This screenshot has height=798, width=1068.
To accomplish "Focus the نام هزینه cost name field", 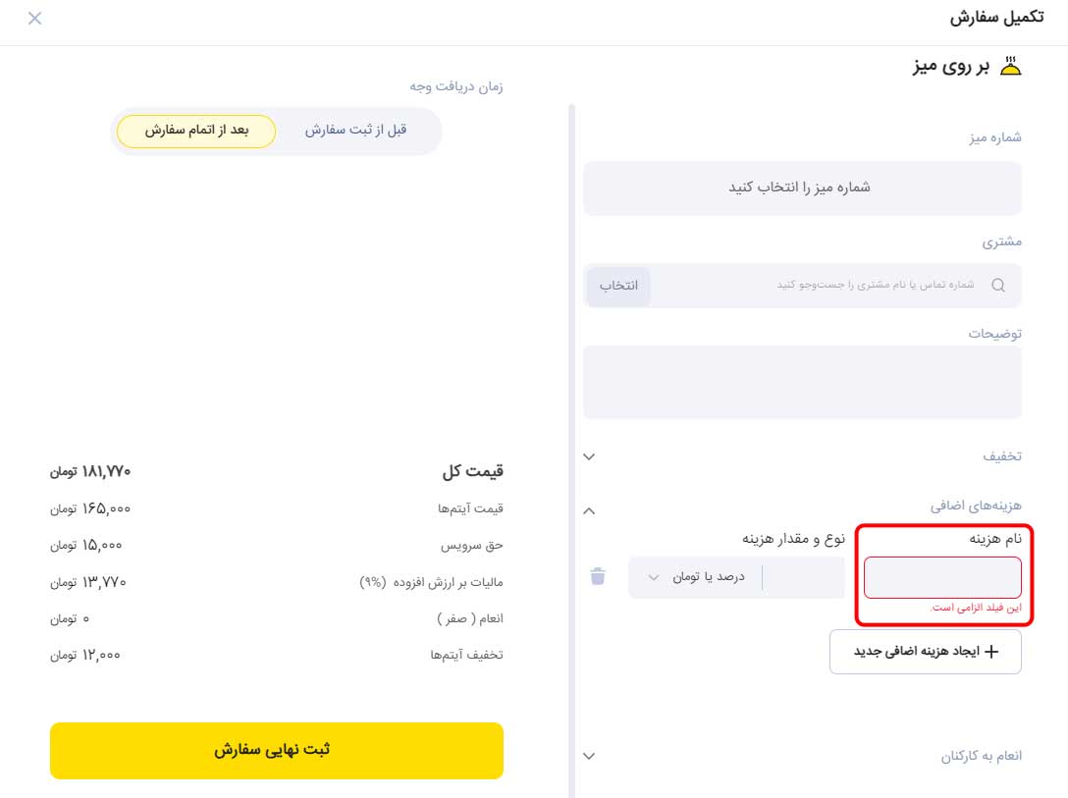I will [942, 577].
